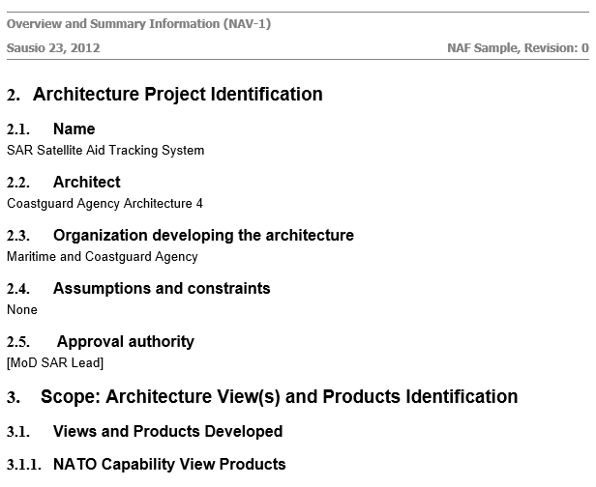Click 'NATO Capability View Products' heading

coord(169,464)
